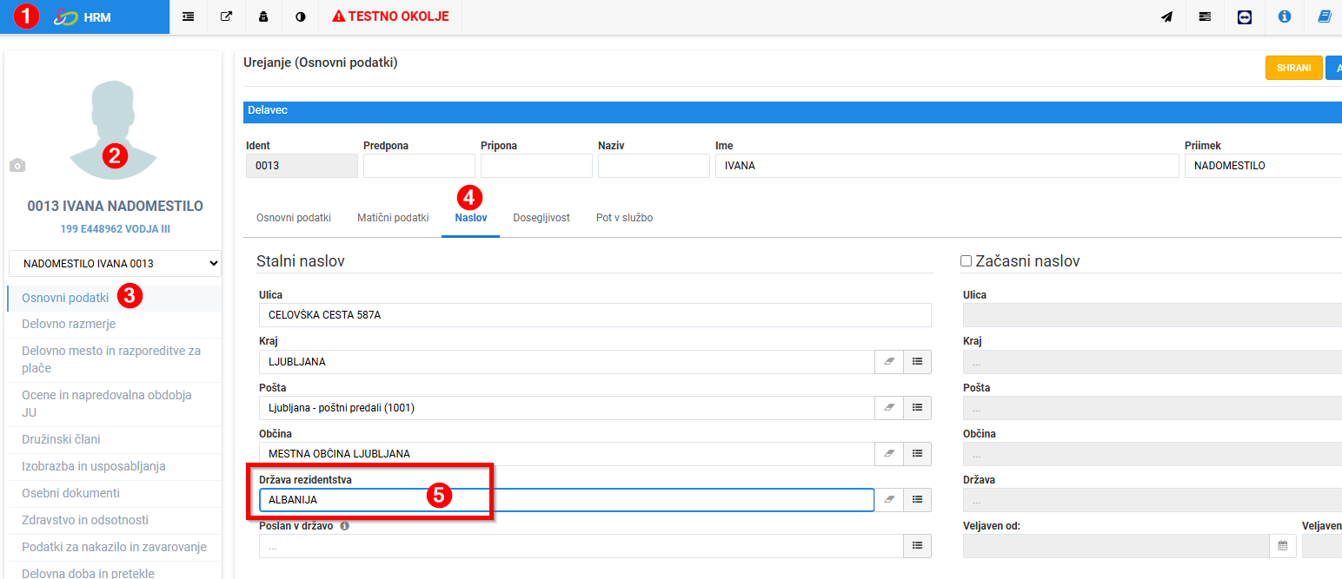
Task: Click the Pripona input field
Action: 536,166
